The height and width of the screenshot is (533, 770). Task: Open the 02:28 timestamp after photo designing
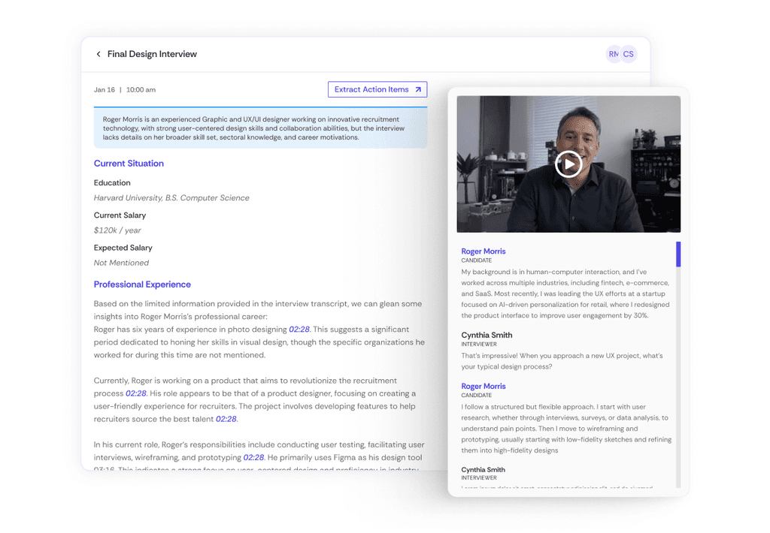pyautogui.click(x=299, y=330)
